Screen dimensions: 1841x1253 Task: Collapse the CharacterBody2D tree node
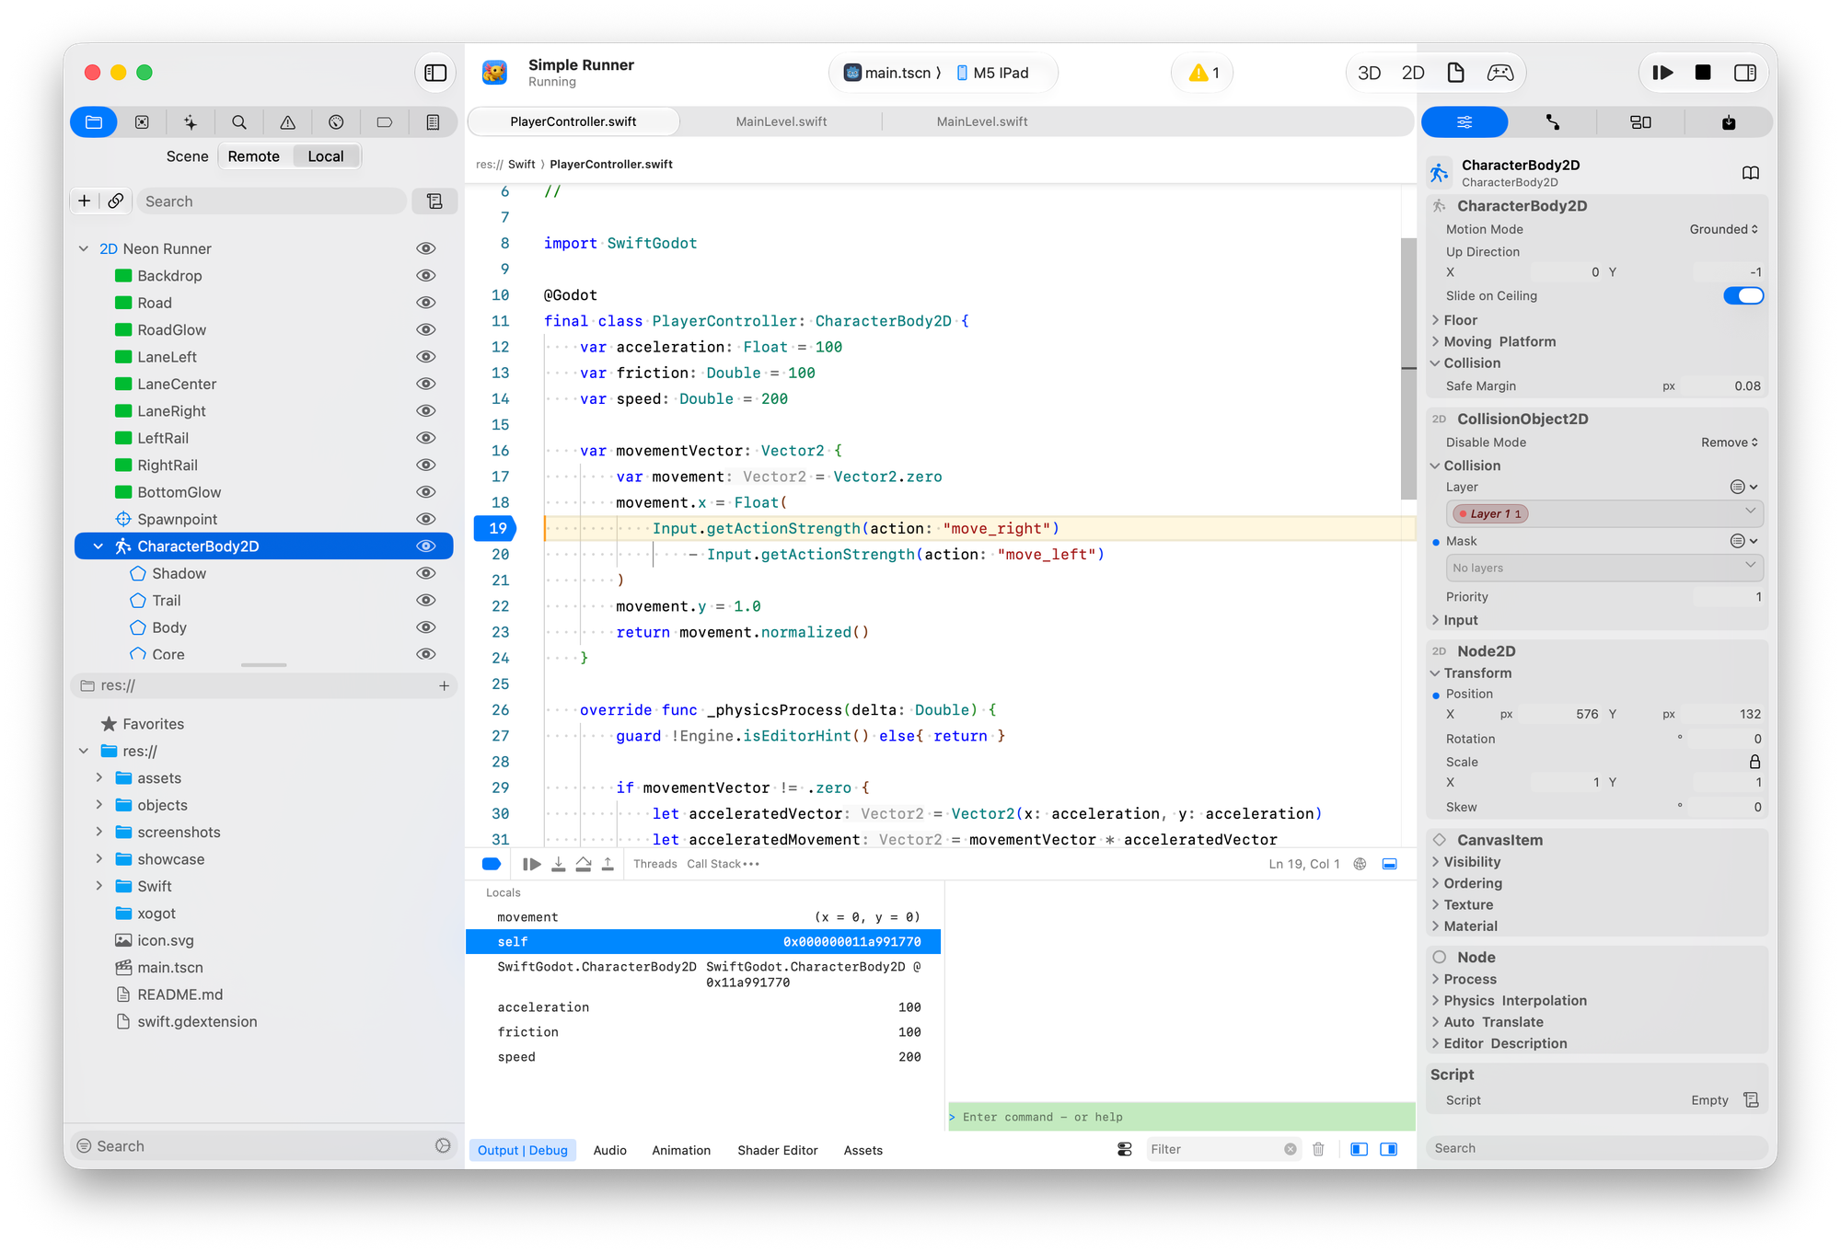(x=98, y=546)
